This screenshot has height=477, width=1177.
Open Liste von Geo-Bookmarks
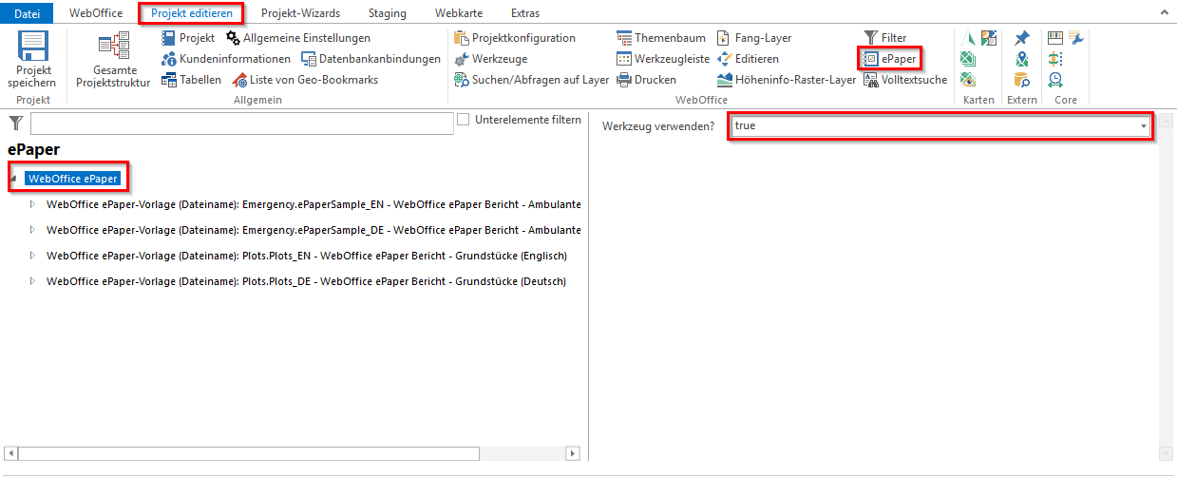click(x=305, y=80)
